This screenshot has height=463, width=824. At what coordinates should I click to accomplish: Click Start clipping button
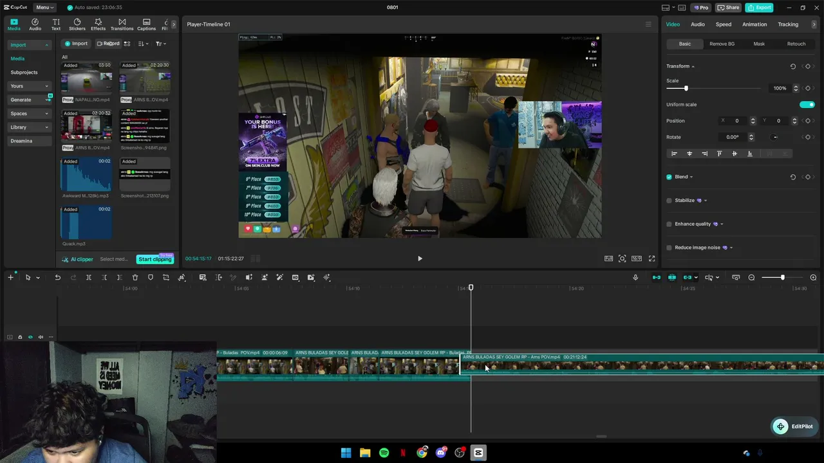coord(155,259)
